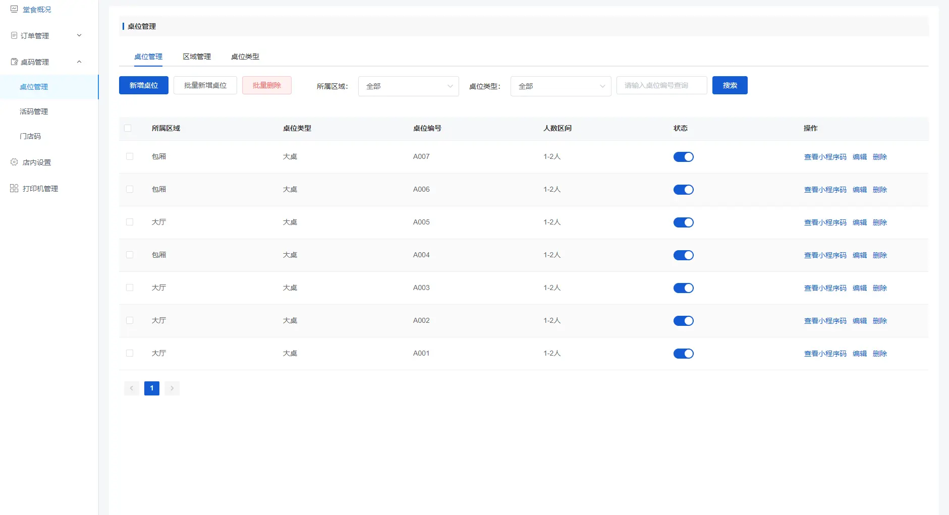
Task: Click the 打印机管理 grid icon
Action: (x=14, y=188)
